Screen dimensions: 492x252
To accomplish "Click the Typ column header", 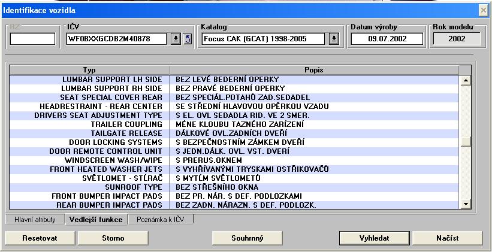I will (x=89, y=70).
